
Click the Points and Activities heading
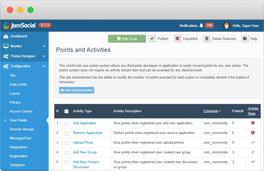83,50
